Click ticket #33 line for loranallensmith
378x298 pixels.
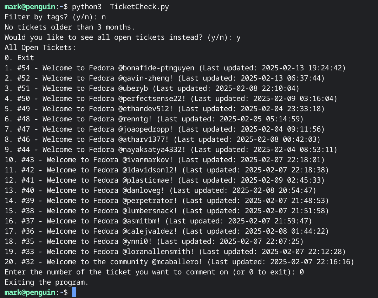tap(175, 252)
